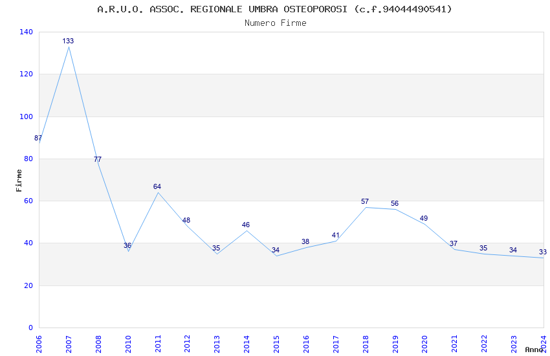Click the x-axis year 2023
This screenshot has width=550, height=356.
pyautogui.click(x=514, y=344)
